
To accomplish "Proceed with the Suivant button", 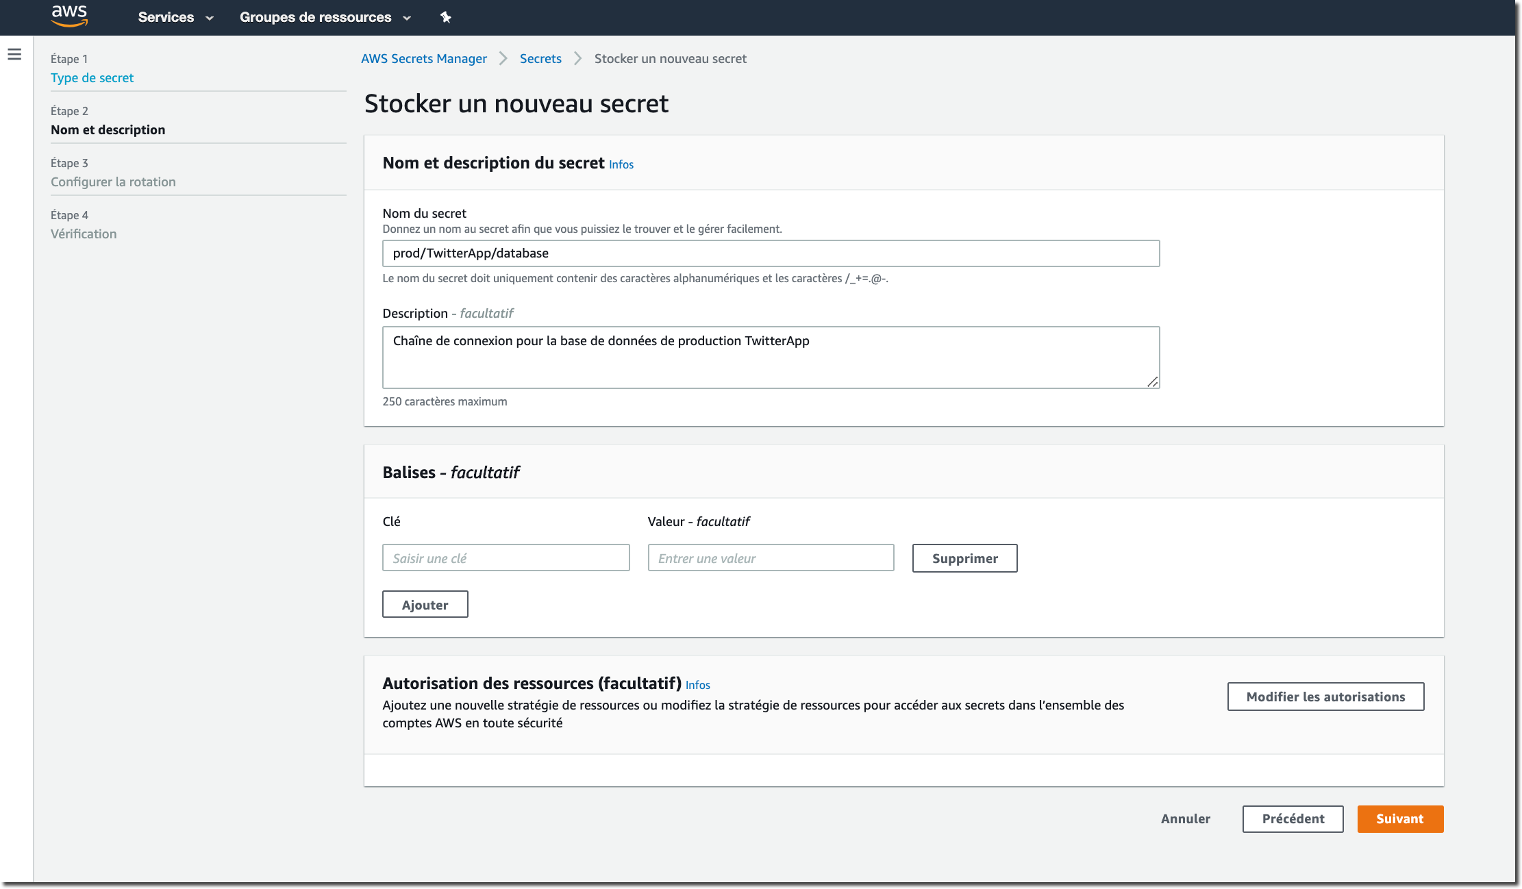I will pyautogui.click(x=1399, y=818).
